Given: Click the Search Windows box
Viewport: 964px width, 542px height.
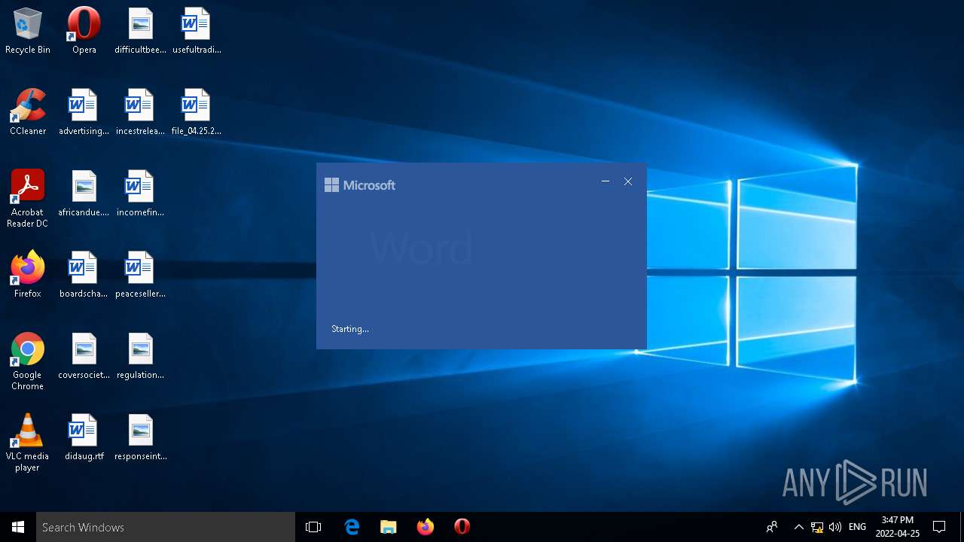Looking at the screenshot, I should click(166, 527).
